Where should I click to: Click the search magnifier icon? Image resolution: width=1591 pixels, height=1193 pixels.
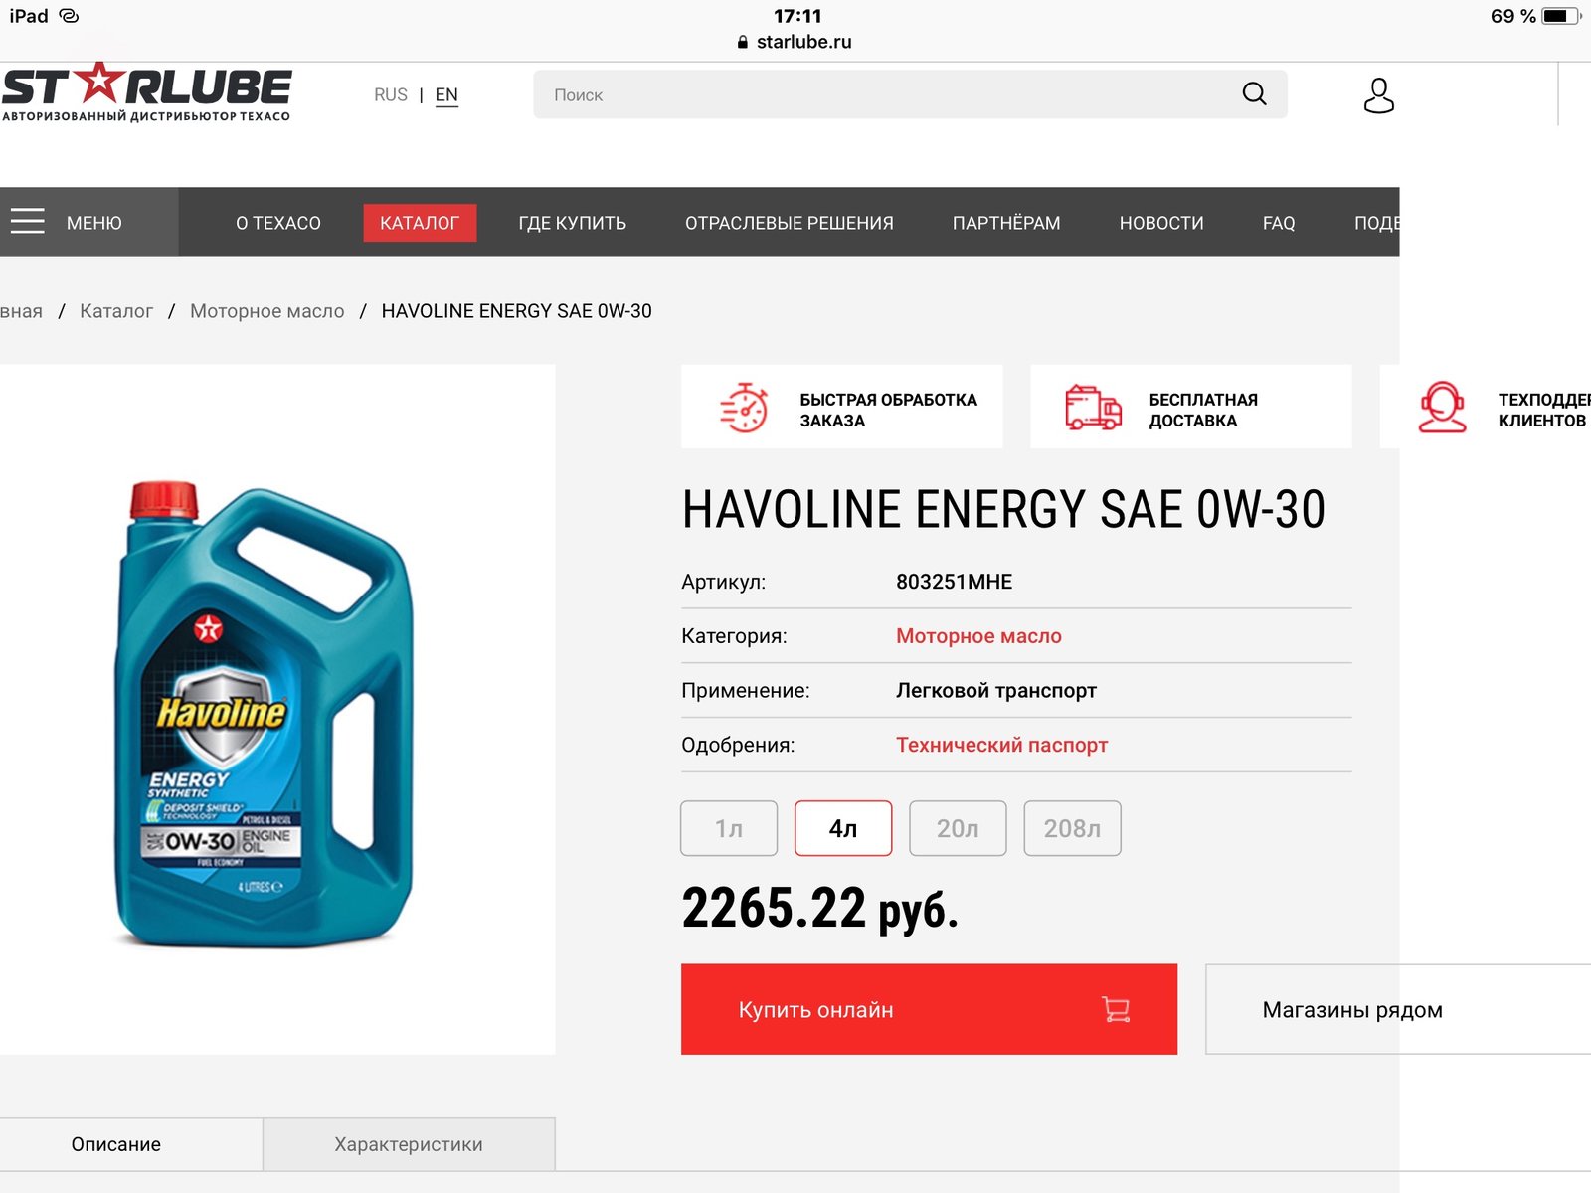1254,94
